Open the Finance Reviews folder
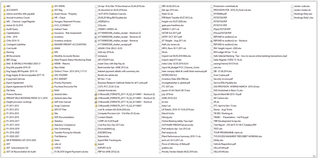Screen dimensions: 318x158 (14, 94)
